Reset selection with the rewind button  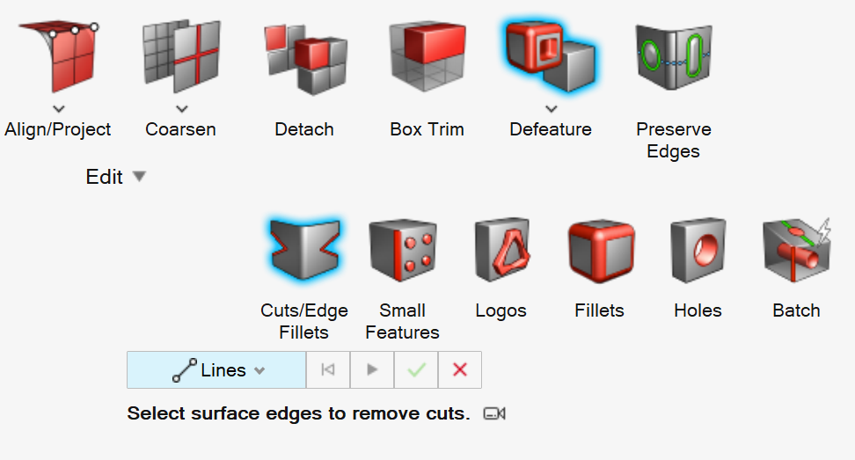[328, 370]
